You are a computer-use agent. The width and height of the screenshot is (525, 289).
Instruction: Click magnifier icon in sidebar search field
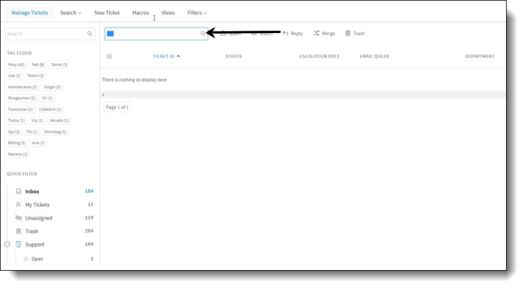[90, 34]
